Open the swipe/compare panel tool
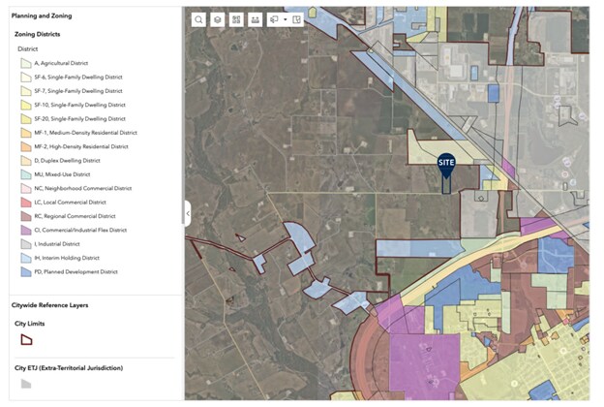 pyautogui.click(x=296, y=19)
